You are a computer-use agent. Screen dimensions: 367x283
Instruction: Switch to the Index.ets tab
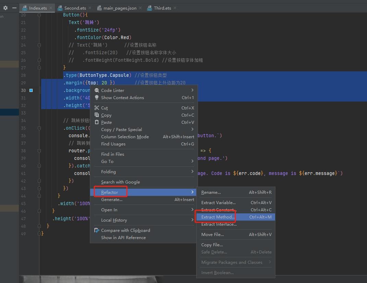pos(37,8)
